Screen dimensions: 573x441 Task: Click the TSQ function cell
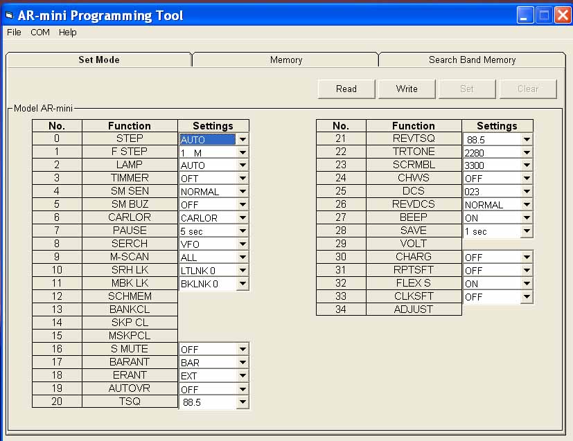point(130,402)
